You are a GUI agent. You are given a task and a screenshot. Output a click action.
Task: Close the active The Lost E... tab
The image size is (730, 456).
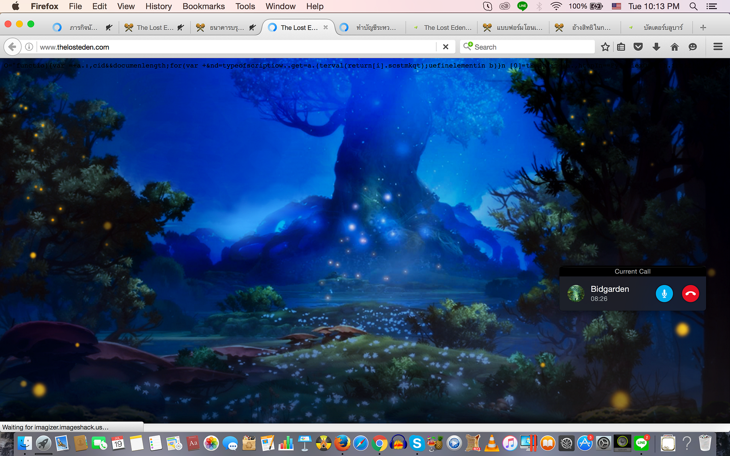pos(326,27)
